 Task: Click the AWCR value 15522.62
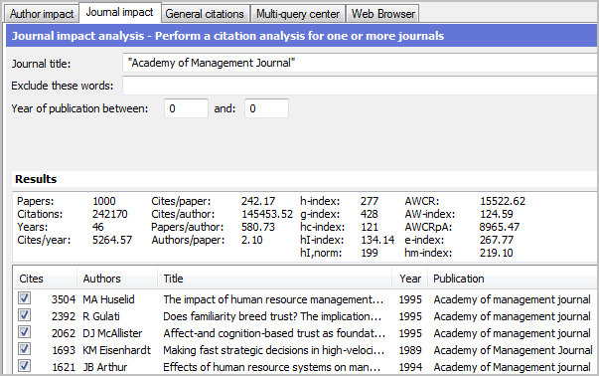click(x=503, y=201)
